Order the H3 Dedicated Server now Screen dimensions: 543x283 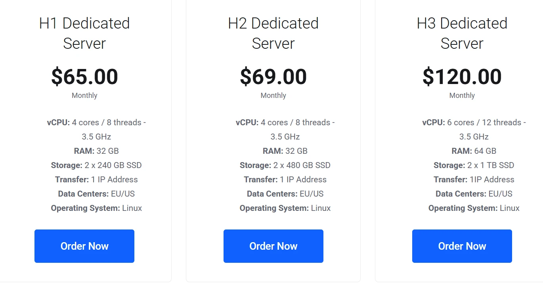(x=462, y=246)
